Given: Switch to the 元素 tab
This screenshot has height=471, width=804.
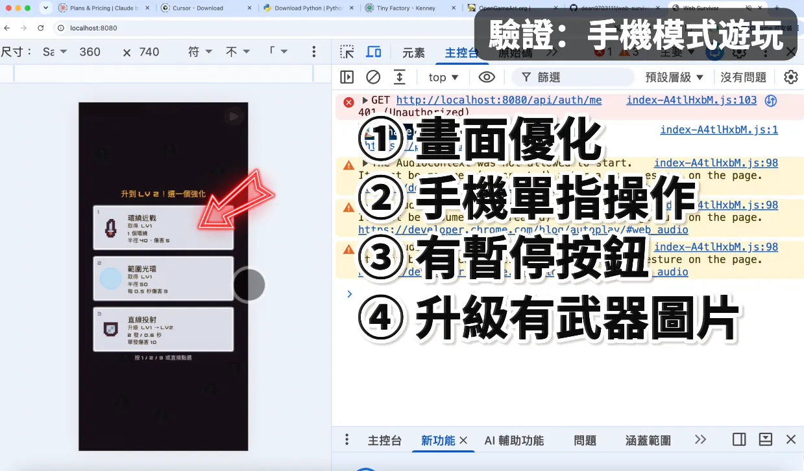Looking at the screenshot, I should tap(414, 52).
